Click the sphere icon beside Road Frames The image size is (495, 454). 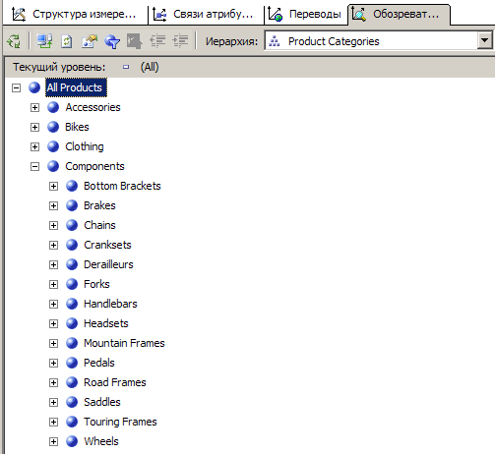pos(72,382)
